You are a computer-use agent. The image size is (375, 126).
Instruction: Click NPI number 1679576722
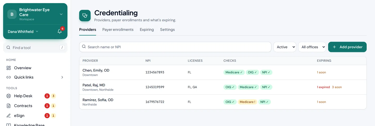(155, 102)
